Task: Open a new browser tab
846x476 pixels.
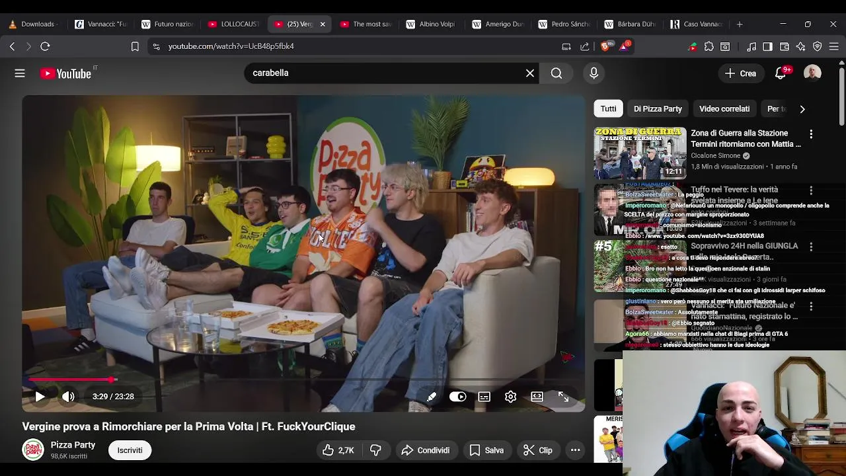Action: pyautogui.click(x=740, y=24)
